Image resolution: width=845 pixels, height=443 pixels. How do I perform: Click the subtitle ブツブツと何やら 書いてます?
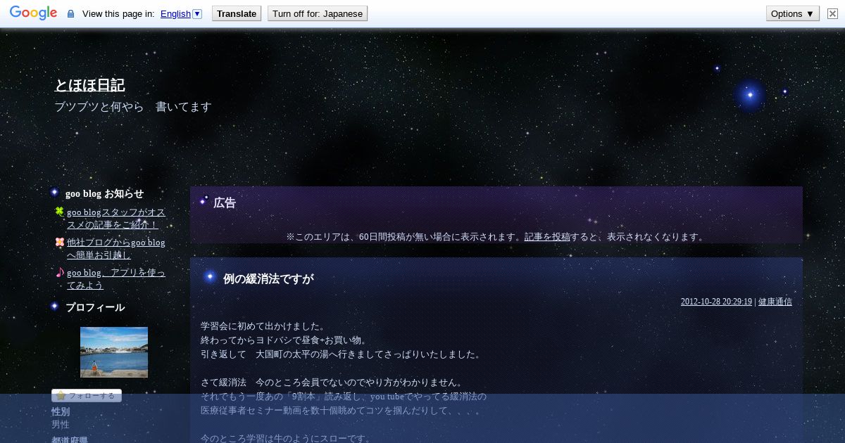point(133,107)
